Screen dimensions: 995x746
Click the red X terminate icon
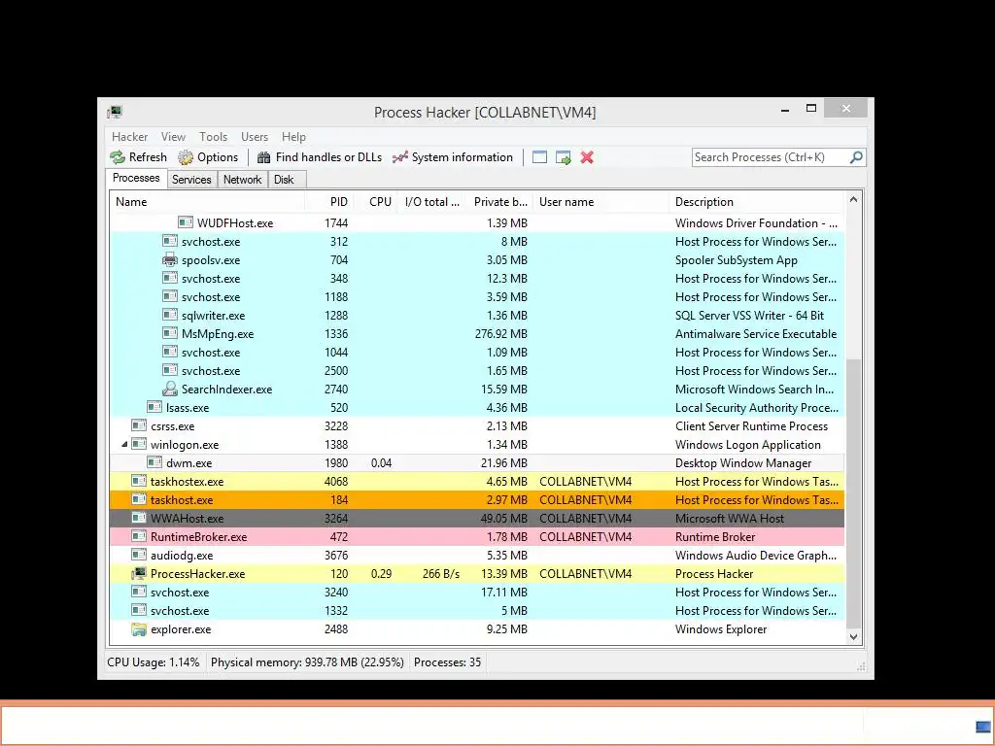[587, 157]
